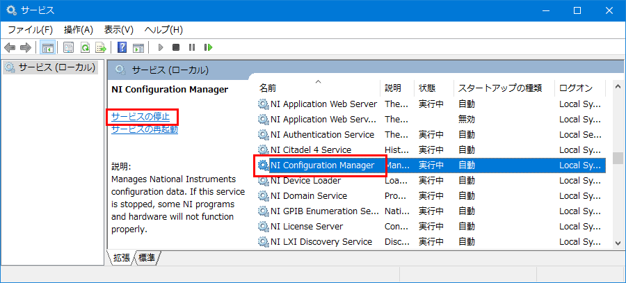626x283 pixels.
Task: Click the Pause Service toolbar icon
Action: 192,47
